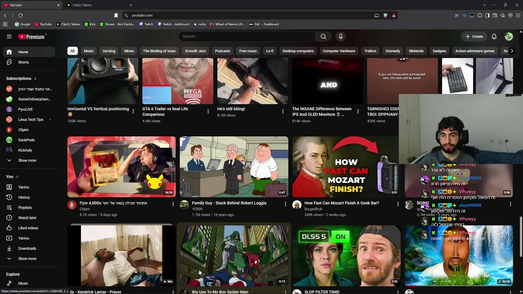Open options menu for GTA 6 Trailer video
This screenshot has height=294, width=523.
(x=208, y=111)
